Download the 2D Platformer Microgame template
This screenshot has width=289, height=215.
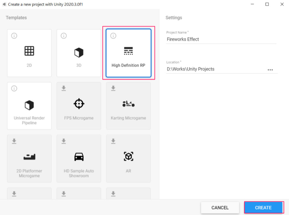pos(14,141)
